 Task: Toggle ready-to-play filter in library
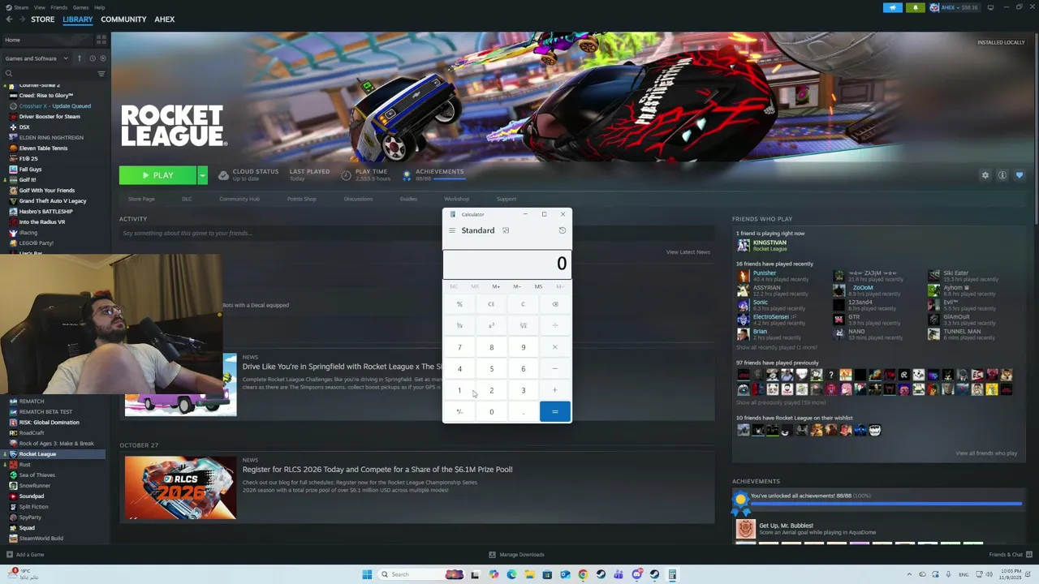coord(102,58)
